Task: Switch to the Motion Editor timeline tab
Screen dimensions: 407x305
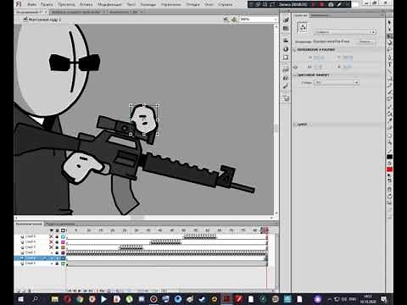Action: tap(60, 224)
